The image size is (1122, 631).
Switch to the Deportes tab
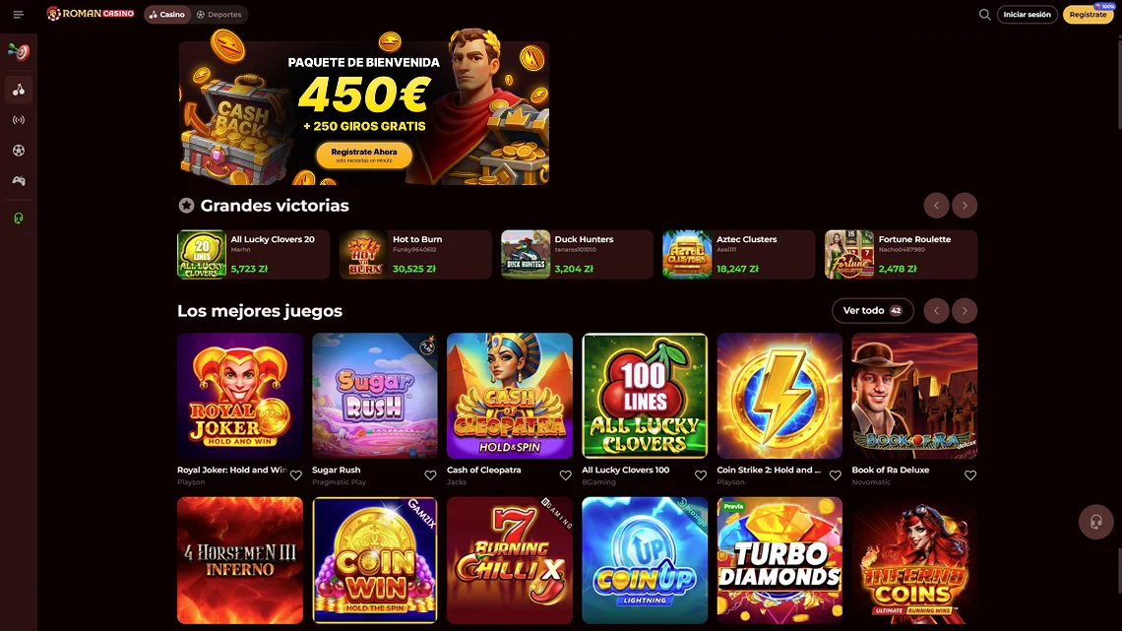click(218, 15)
